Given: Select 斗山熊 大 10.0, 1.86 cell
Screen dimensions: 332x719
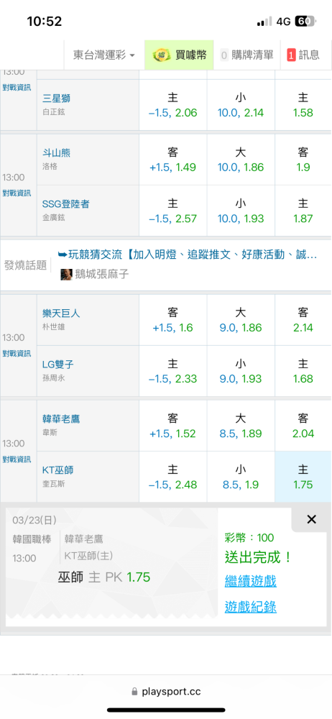Looking at the screenshot, I should tap(241, 160).
